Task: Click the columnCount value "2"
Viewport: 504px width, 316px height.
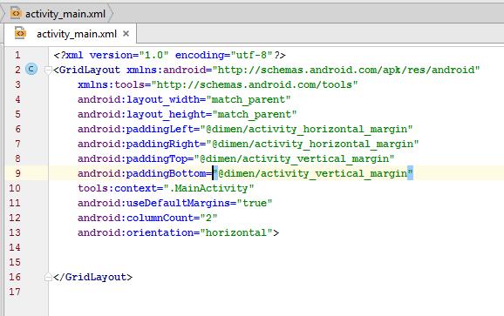Action: click(x=209, y=218)
